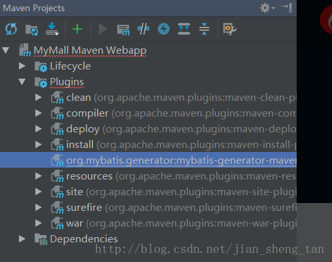Click the war plugin icon
Image resolution: width=332 pixels, height=262 pixels.
(x=57, y=223)
